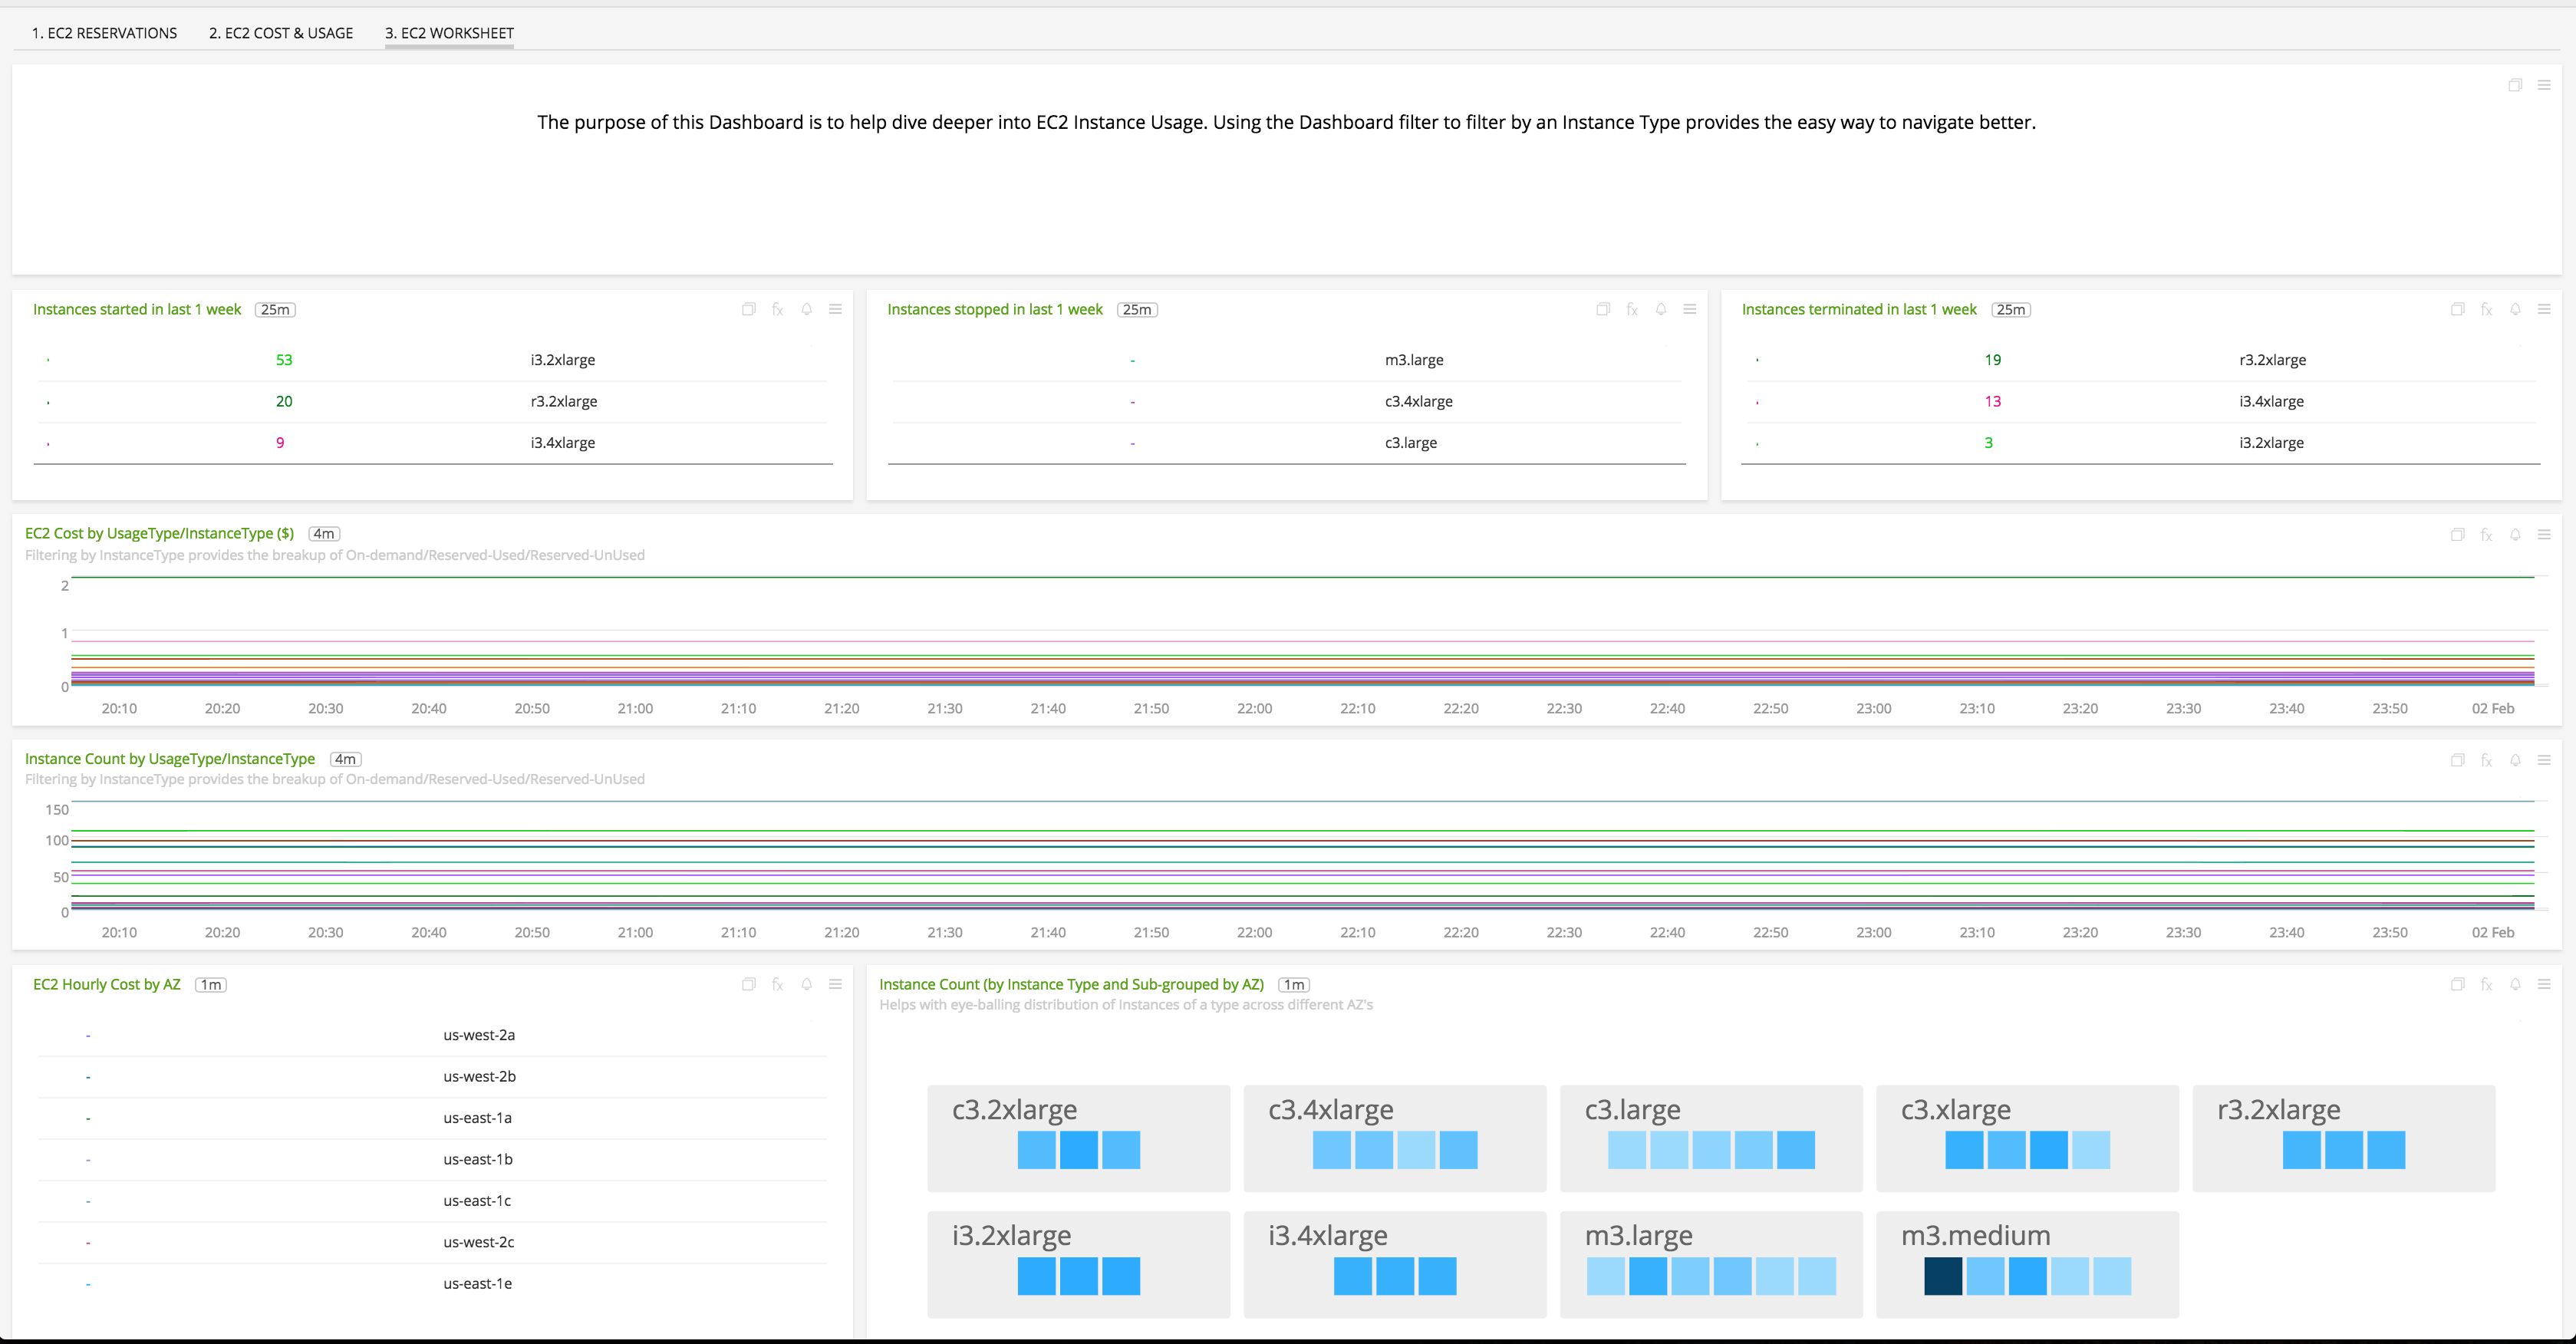Click copy icon on dashboard description panel

click(2515, 86)
